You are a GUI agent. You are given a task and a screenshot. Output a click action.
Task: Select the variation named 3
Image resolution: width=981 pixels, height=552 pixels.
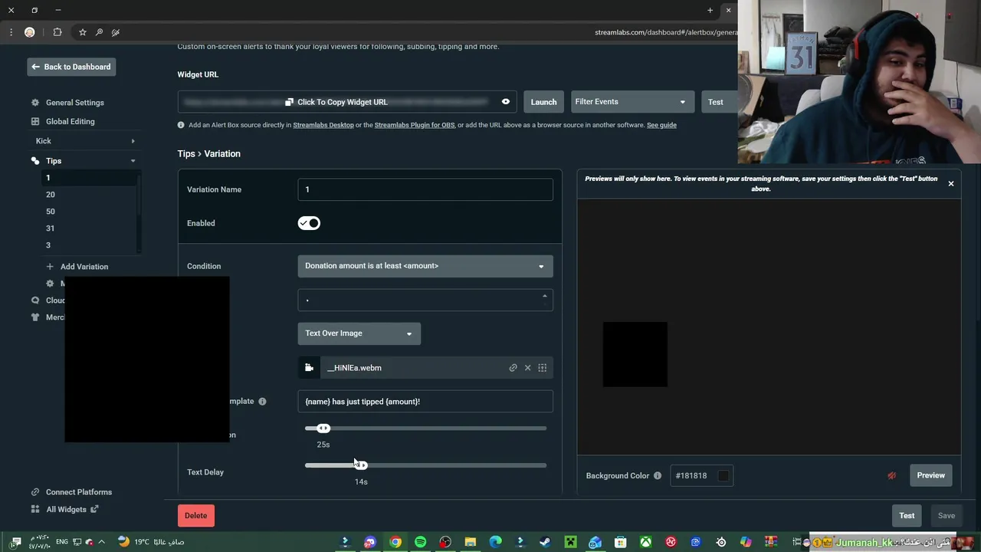click(48, 245)
